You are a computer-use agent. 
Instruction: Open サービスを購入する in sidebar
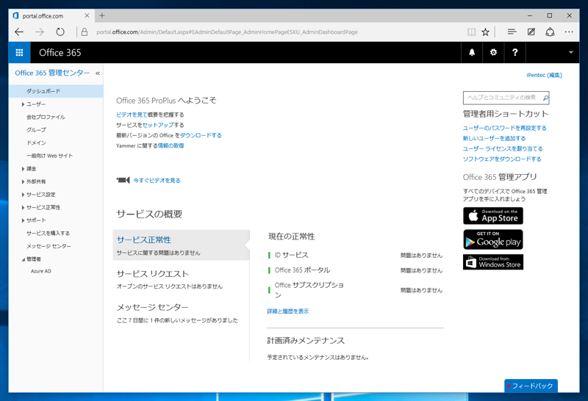(48, 233)
